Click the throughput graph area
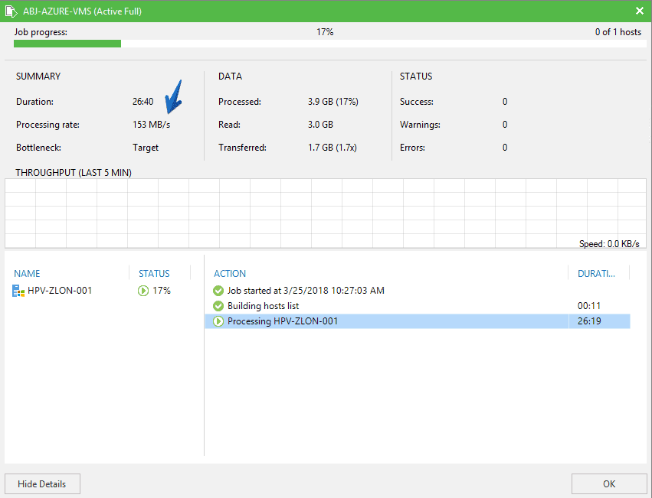Image resolution: width=652 pixels, height=498 pixels. [326, 213]
